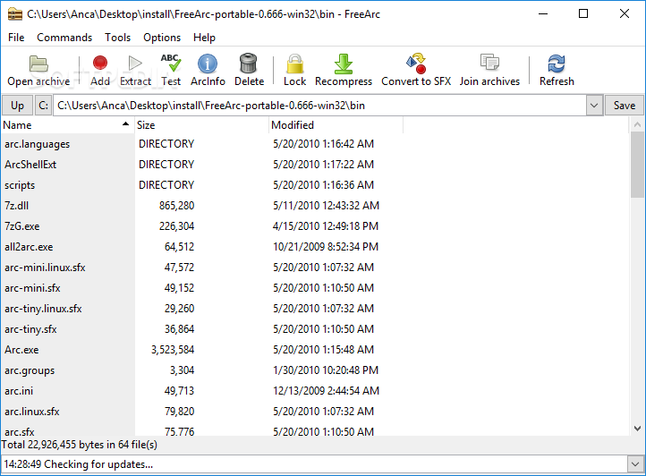Click the scrollbar down arrow
The image size is (646, 476).
coord(637,429)
